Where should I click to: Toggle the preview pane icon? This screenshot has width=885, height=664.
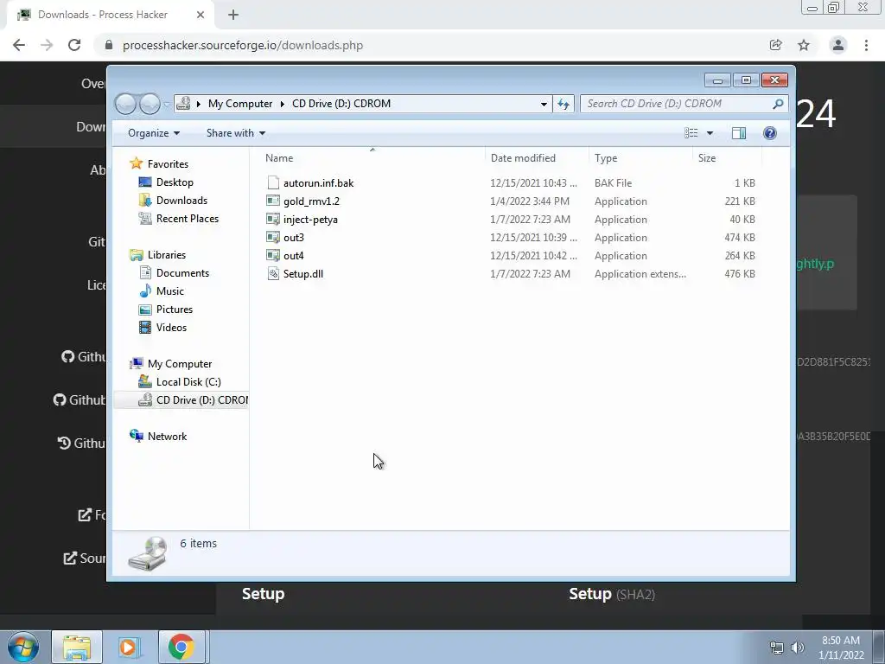pyautogui.click(x=738, y=132)
